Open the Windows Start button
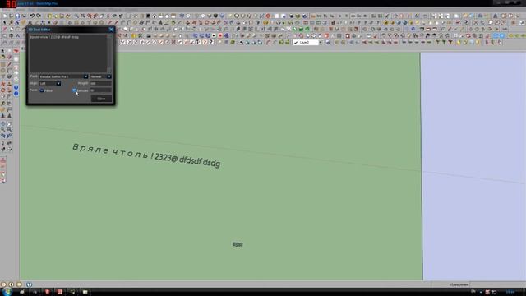 [7, 292]
